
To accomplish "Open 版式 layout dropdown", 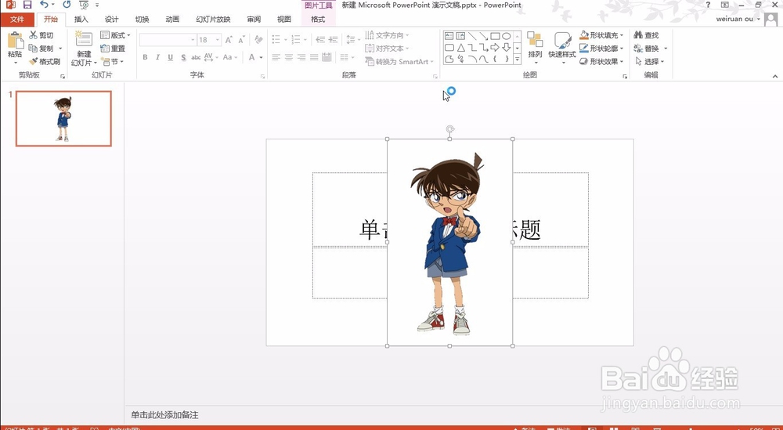I will 115,35.
